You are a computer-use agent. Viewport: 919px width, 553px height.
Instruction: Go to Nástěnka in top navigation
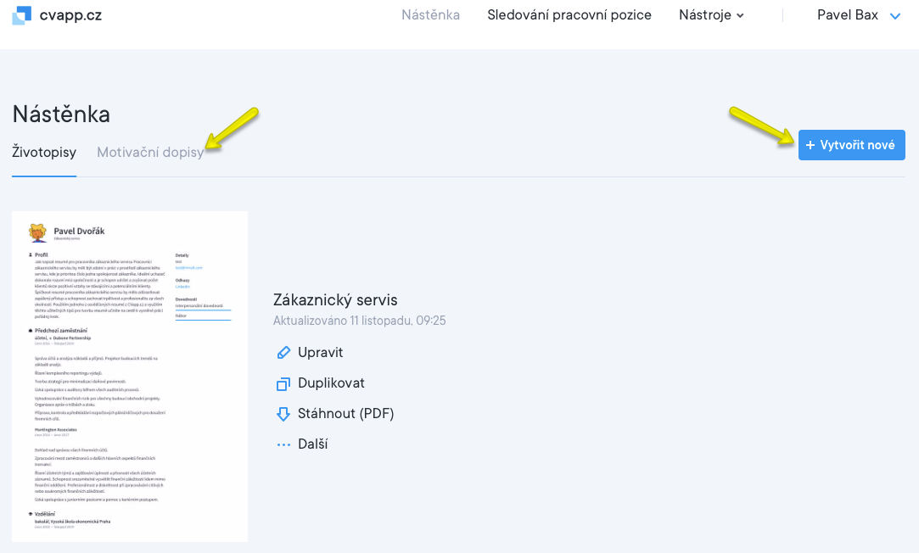(430, 14)
